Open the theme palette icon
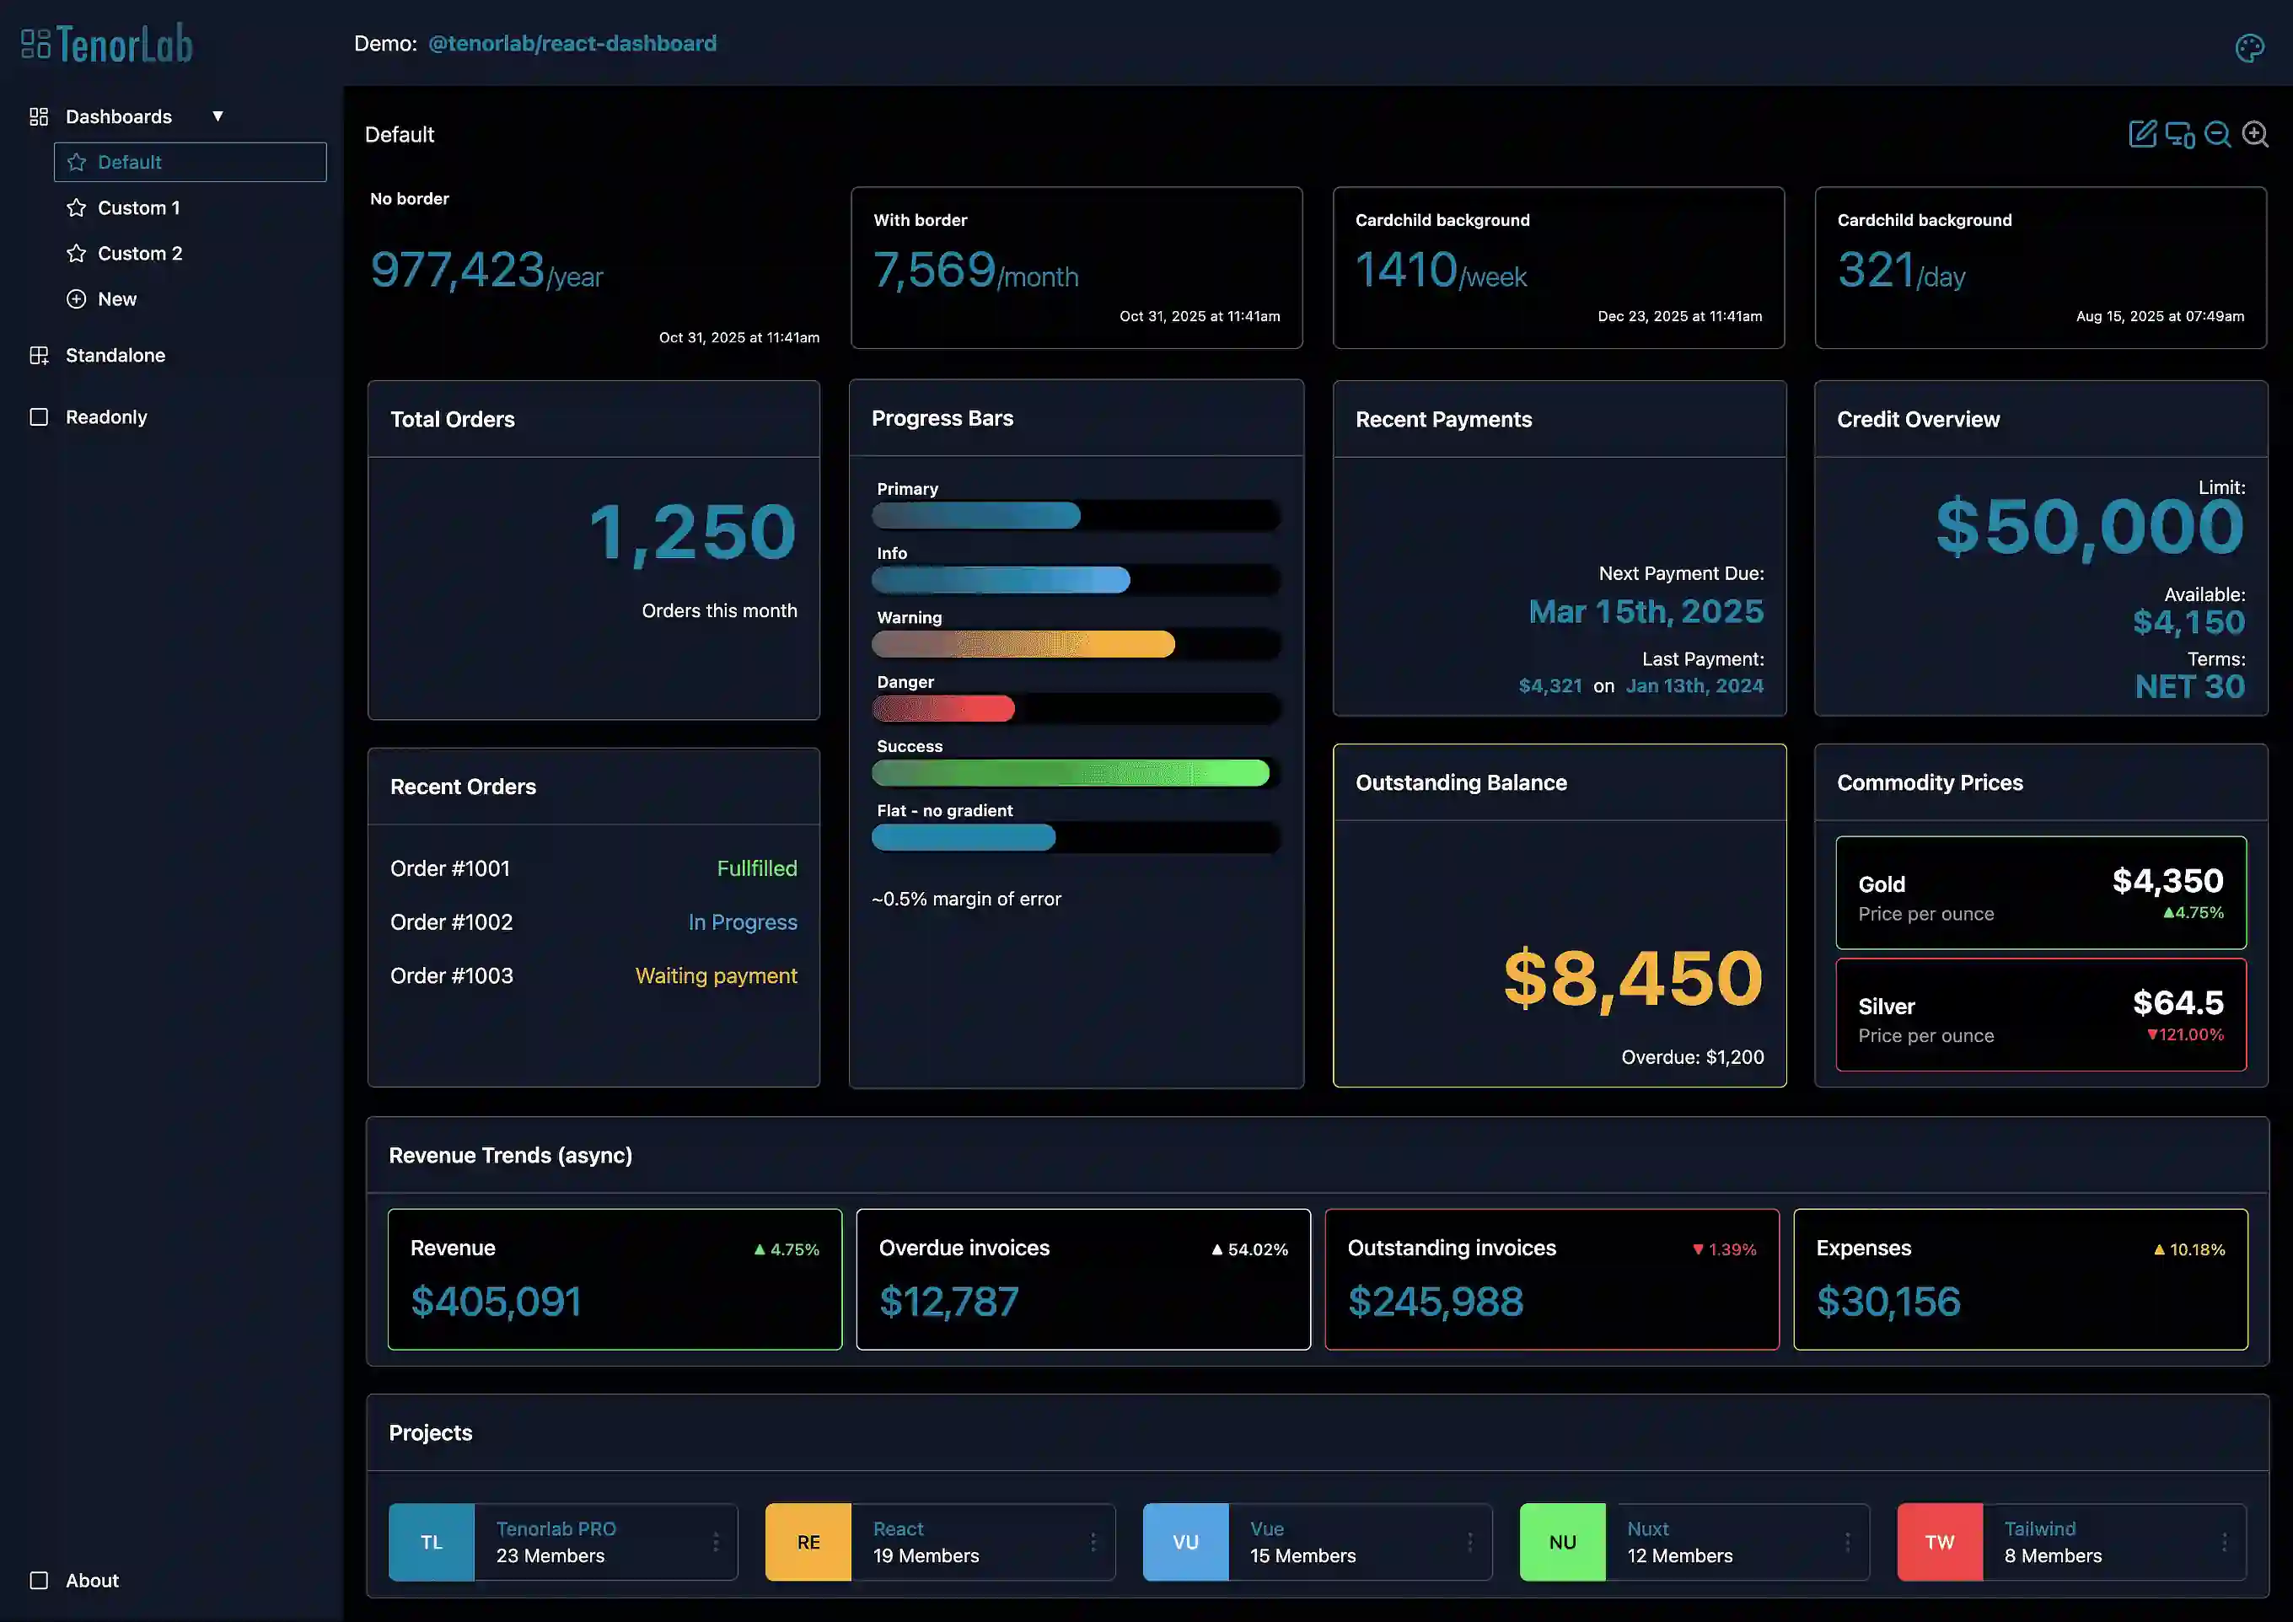 click(2249, 47)
